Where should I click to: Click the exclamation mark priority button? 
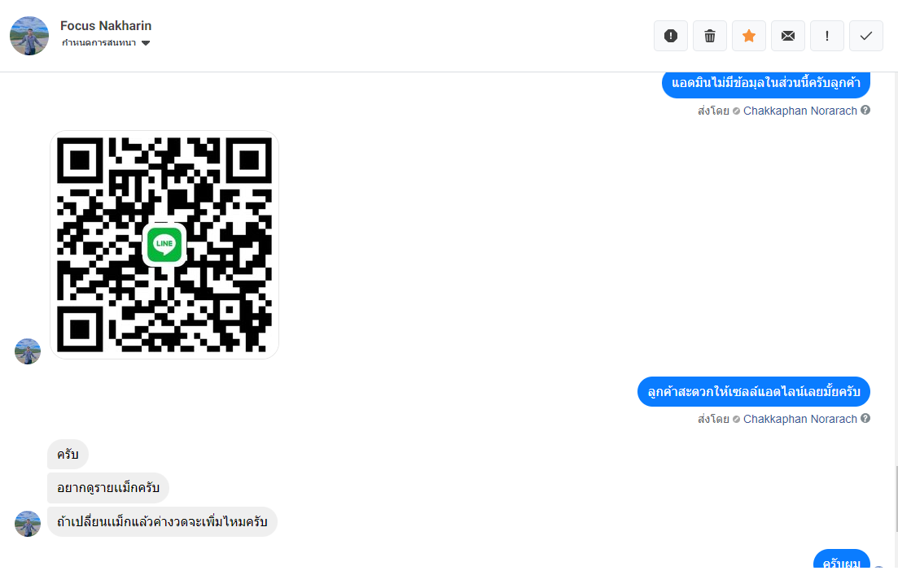pos(827,36)
